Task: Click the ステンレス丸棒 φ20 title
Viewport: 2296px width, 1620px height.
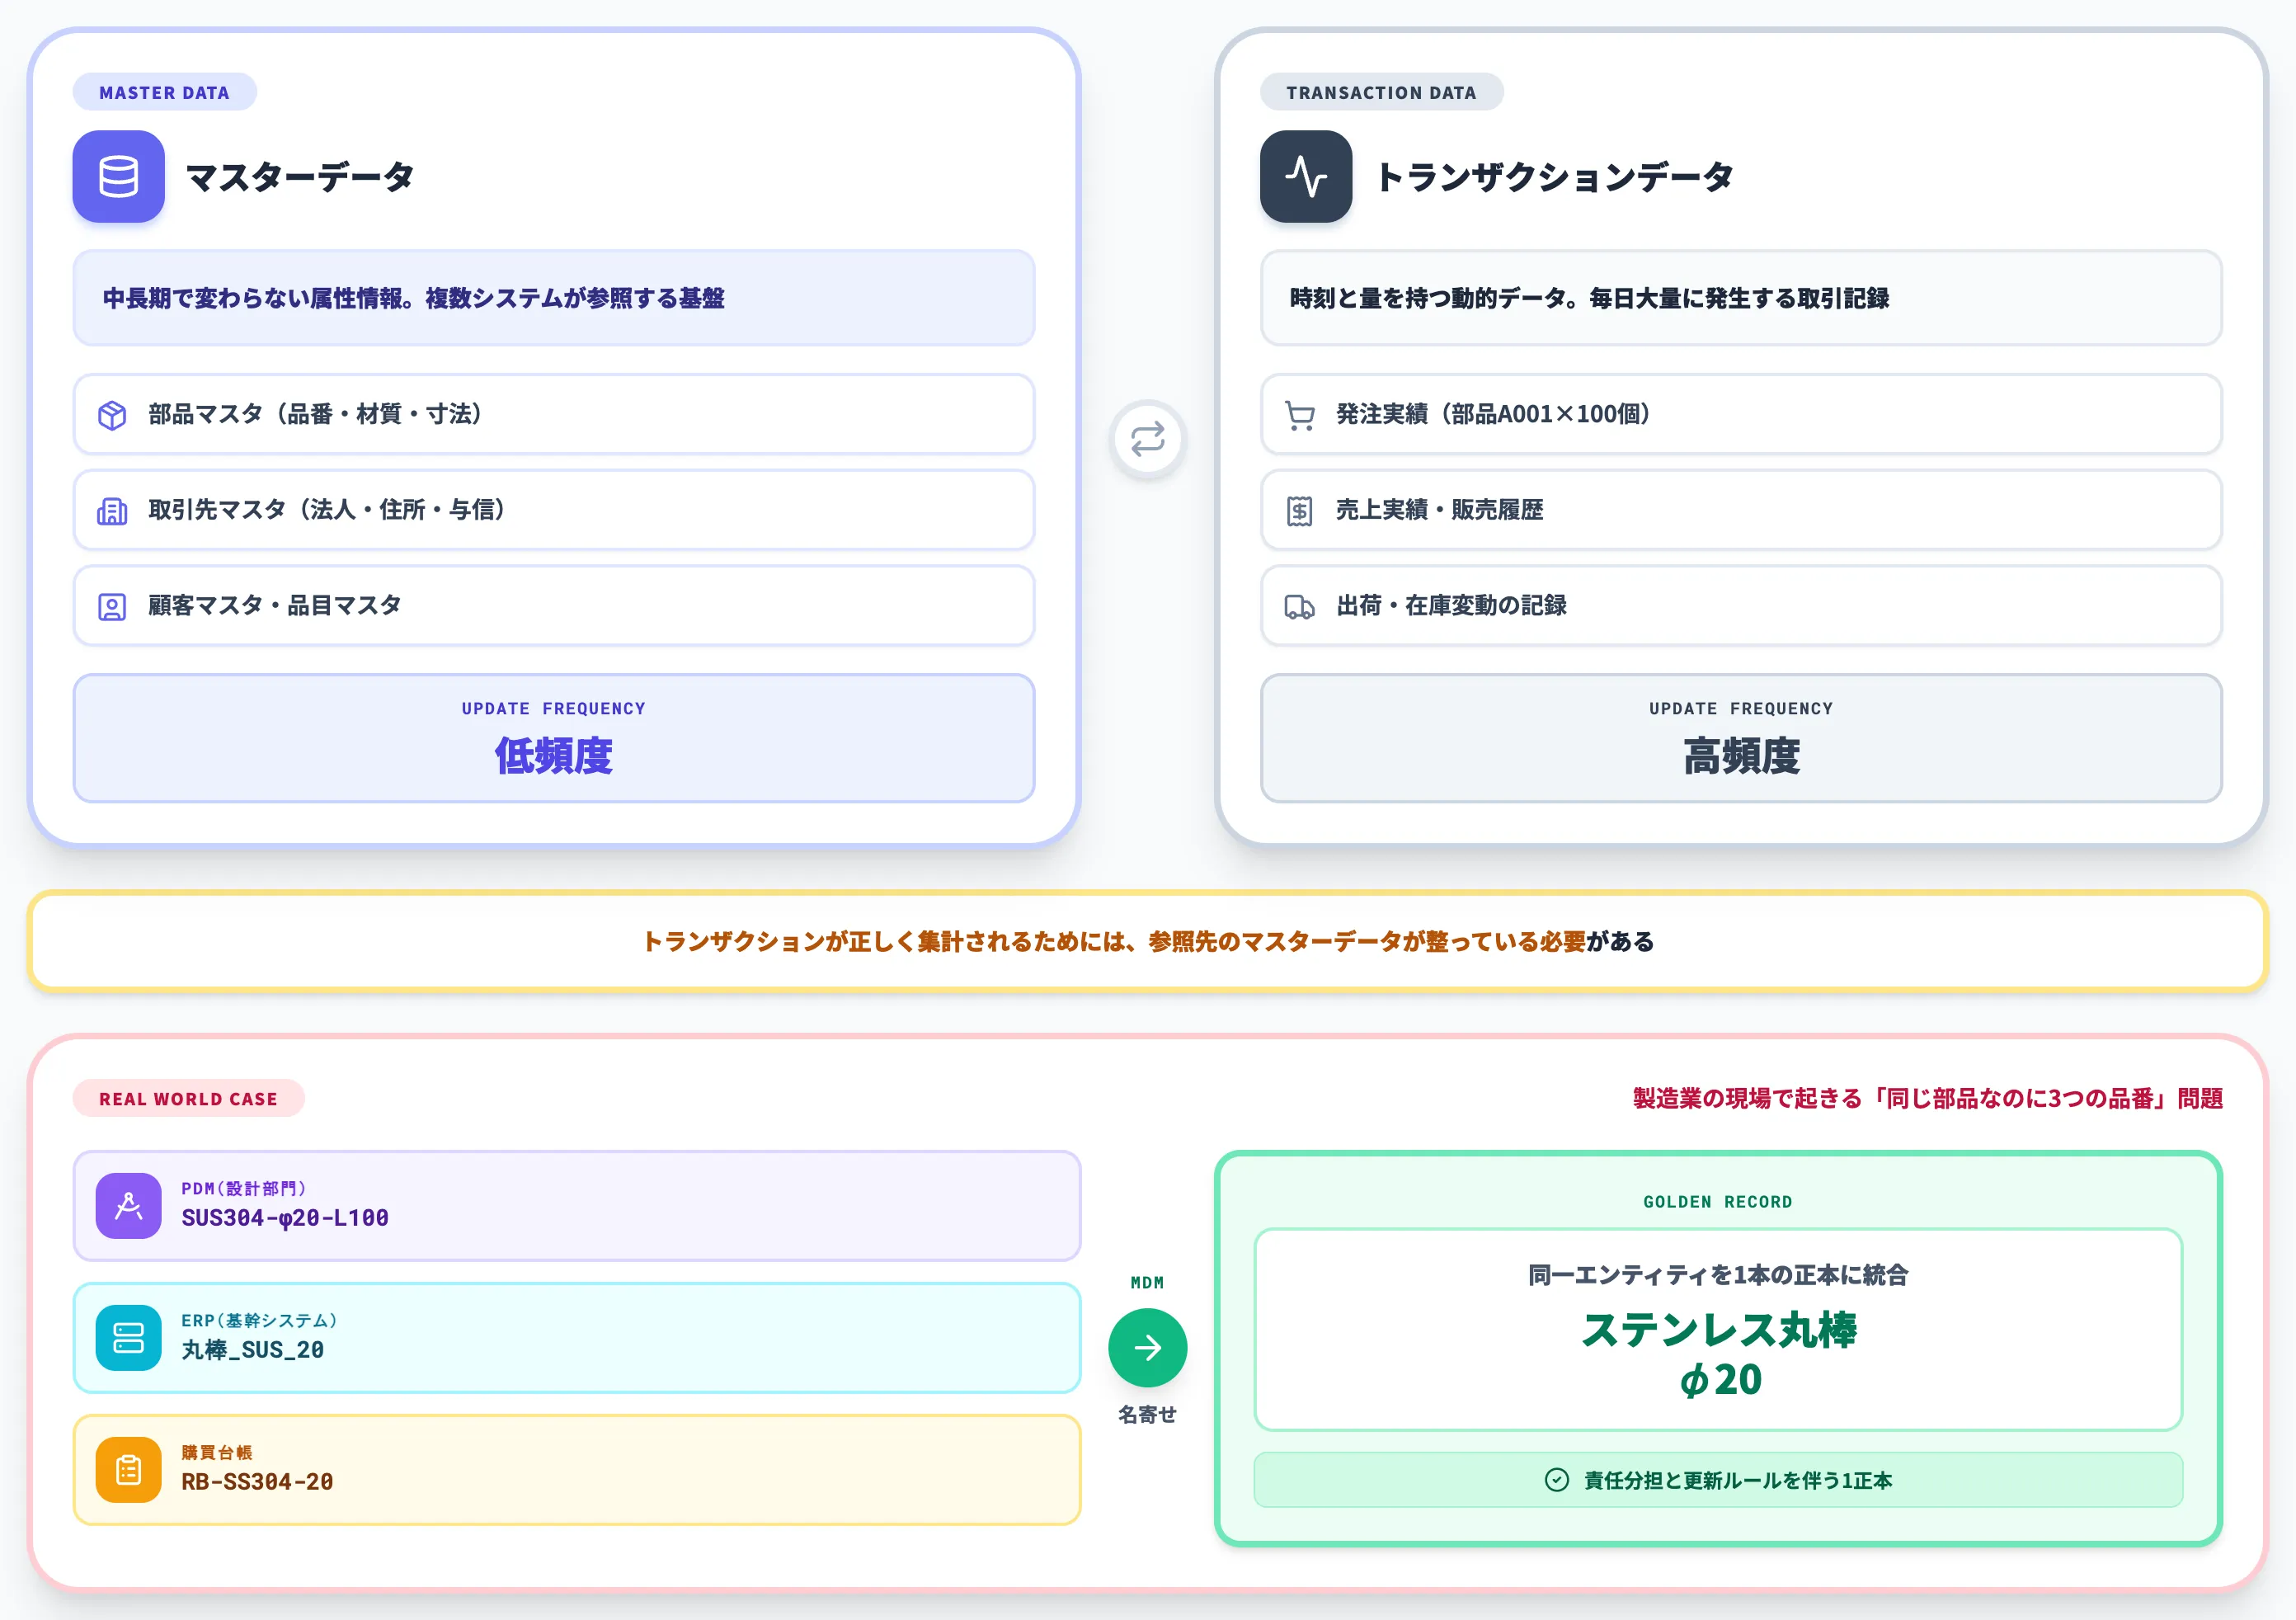Action: point(1718,1355)
